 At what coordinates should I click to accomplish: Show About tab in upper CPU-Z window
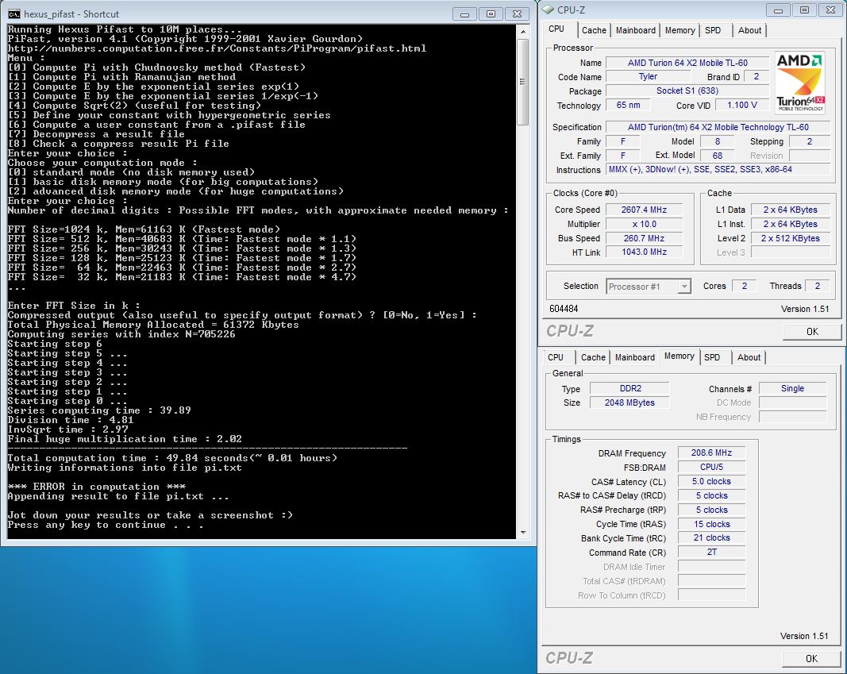click(750, 30)
